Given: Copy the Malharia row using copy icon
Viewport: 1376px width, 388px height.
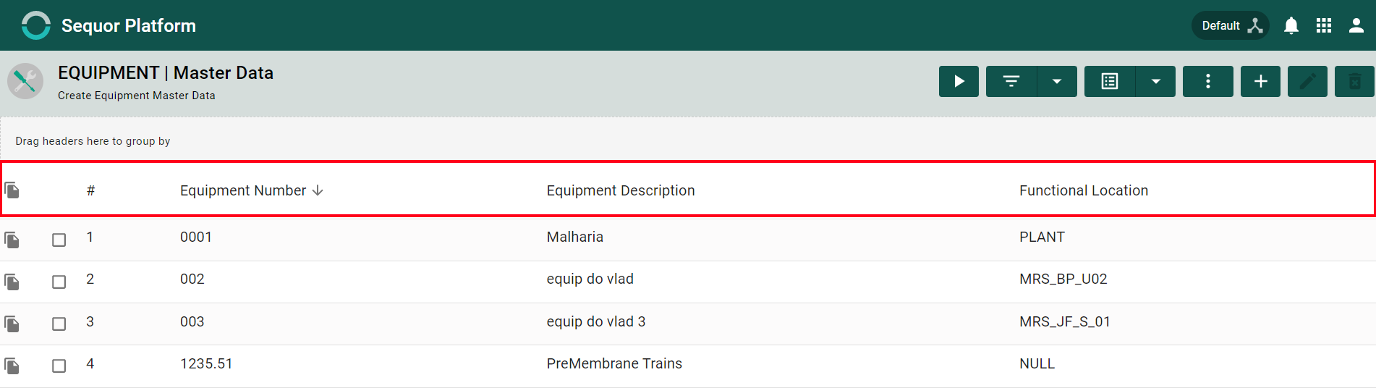Looking at the screenshot, I should (12, 240).
